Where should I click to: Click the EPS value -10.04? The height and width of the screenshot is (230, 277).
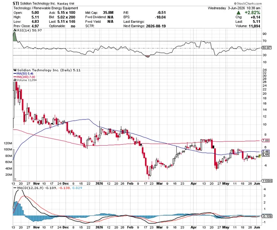click(x=160, y=17)
